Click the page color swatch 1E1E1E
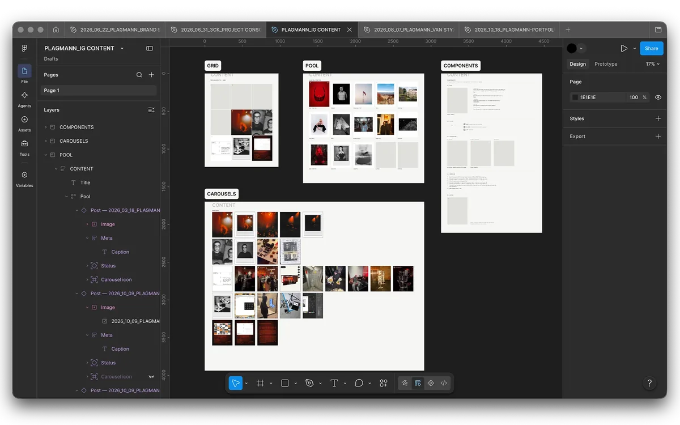Viewport: 680px width, 425px height. click(x=575, y=97)
